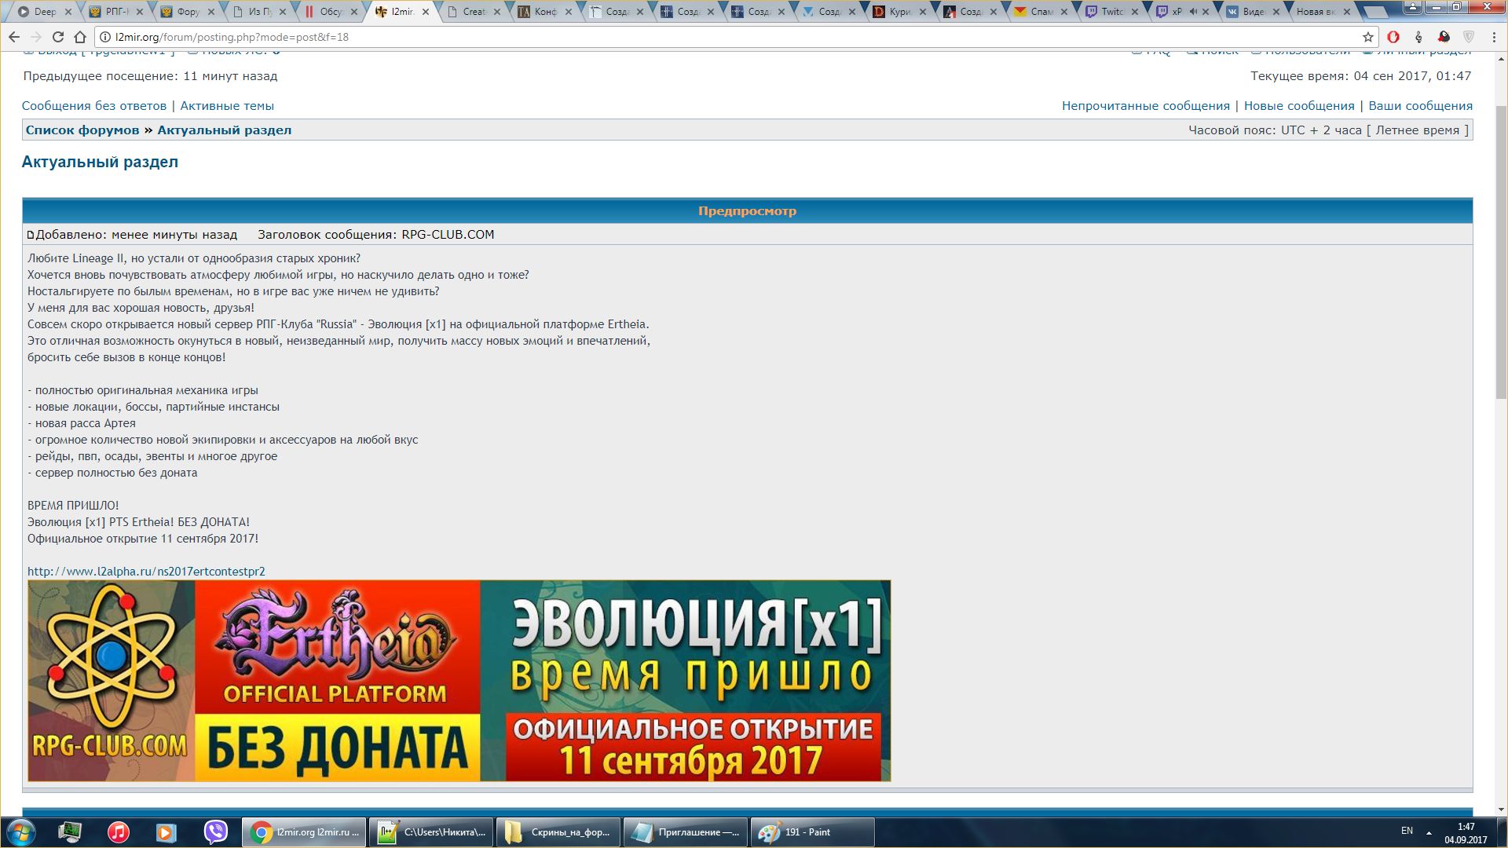This screenshot has height=848, width=1508.
Task: Go back to the previous page
Action: [14, 37]
